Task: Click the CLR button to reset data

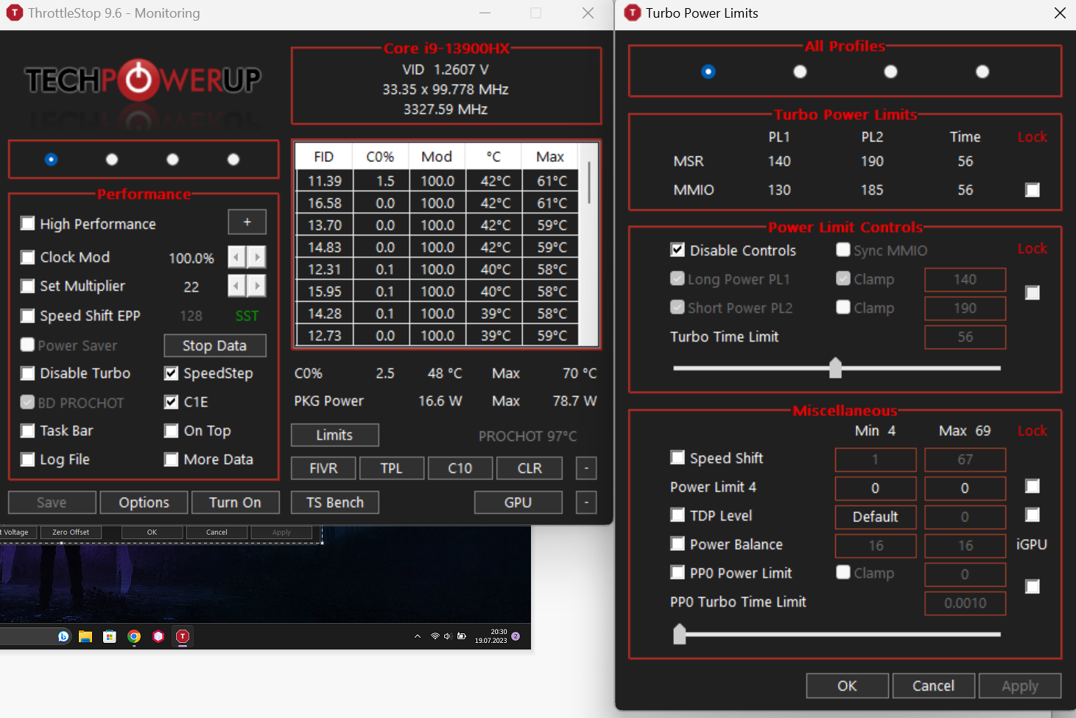Action: click(530, 468)
